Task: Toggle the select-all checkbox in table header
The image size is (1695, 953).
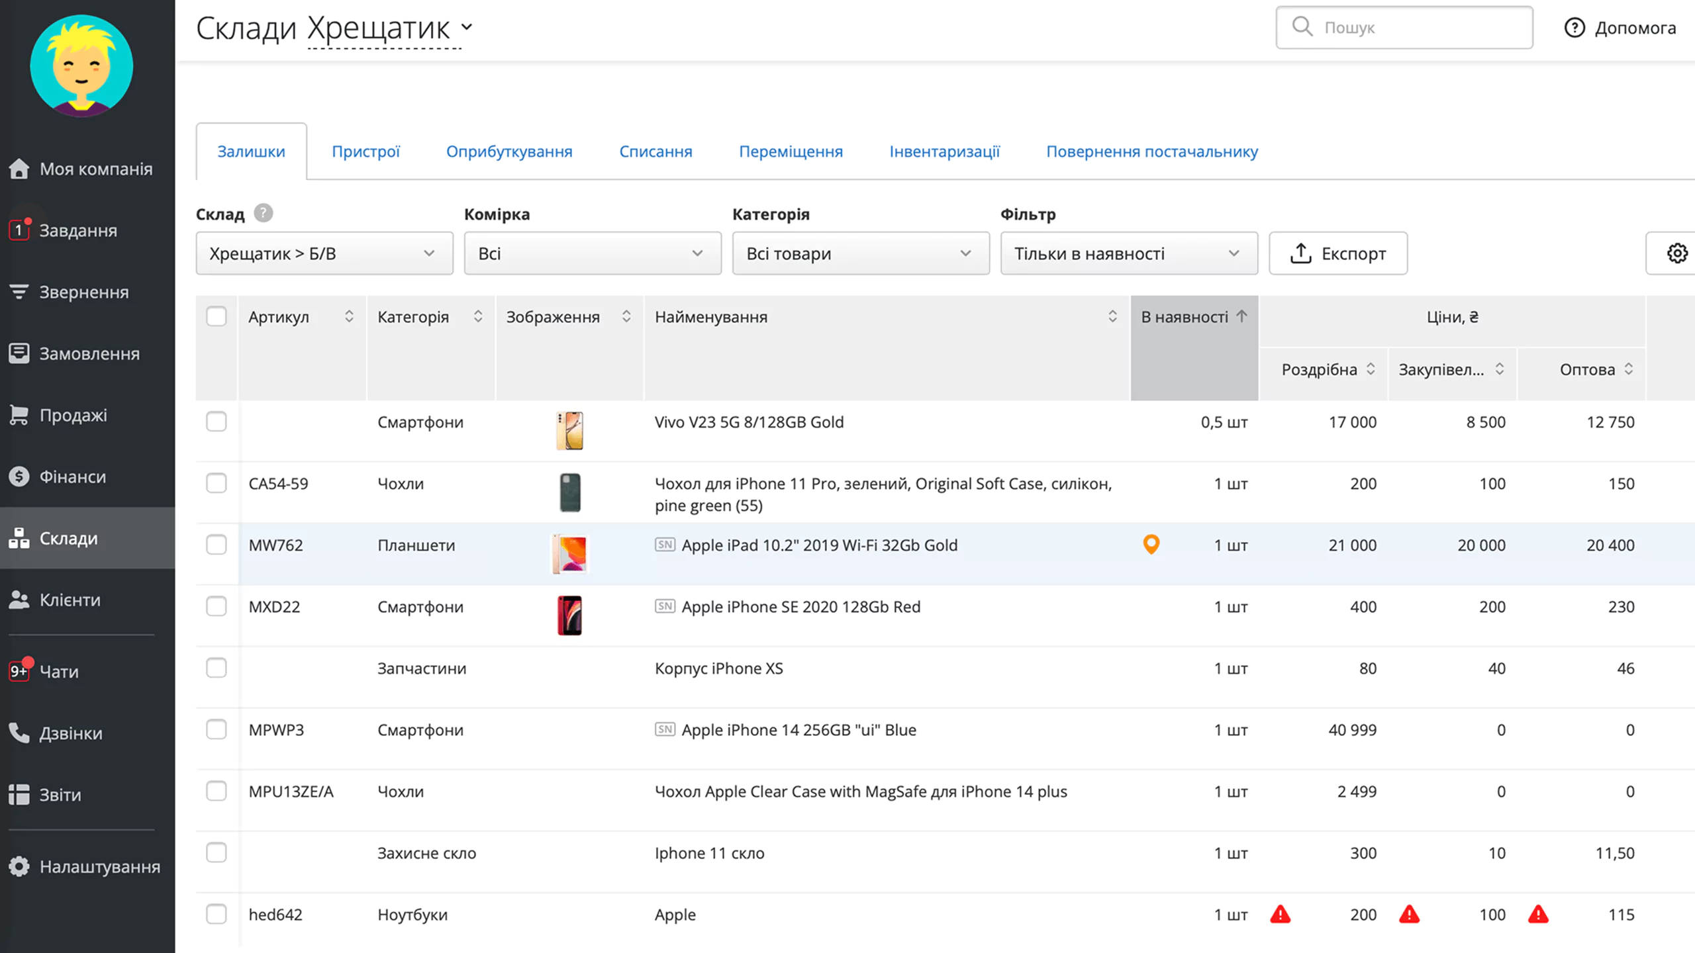Action: pos(217,316)
